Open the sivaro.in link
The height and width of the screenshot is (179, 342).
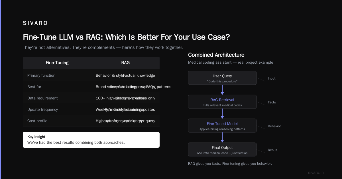coord(316,172)
